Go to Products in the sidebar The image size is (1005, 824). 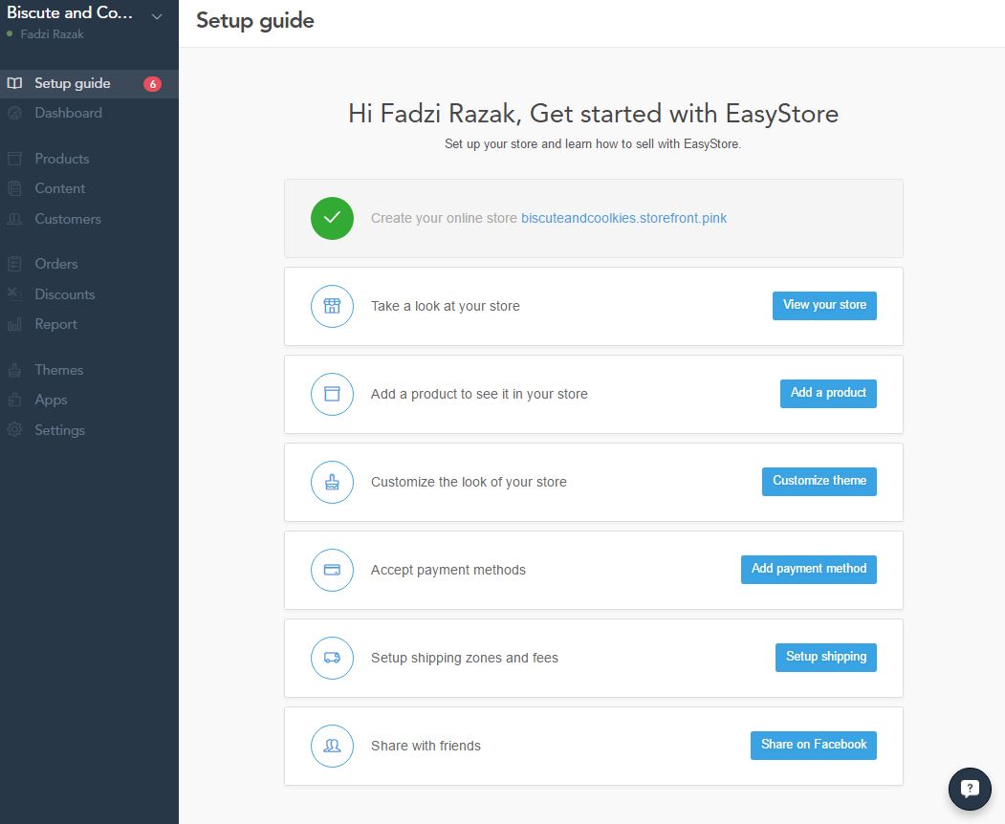tap(61, 159)
